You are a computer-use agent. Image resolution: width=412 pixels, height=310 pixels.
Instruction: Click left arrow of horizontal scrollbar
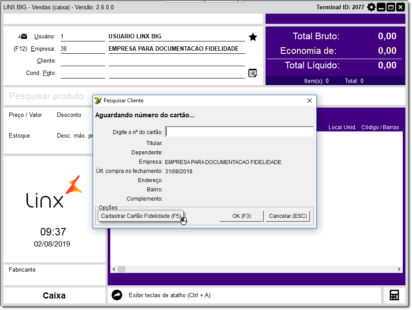click(x=114, y=269)
